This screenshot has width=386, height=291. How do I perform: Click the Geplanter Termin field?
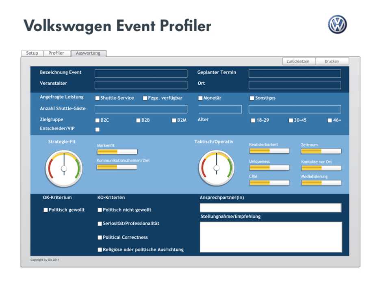pos(295,73)
